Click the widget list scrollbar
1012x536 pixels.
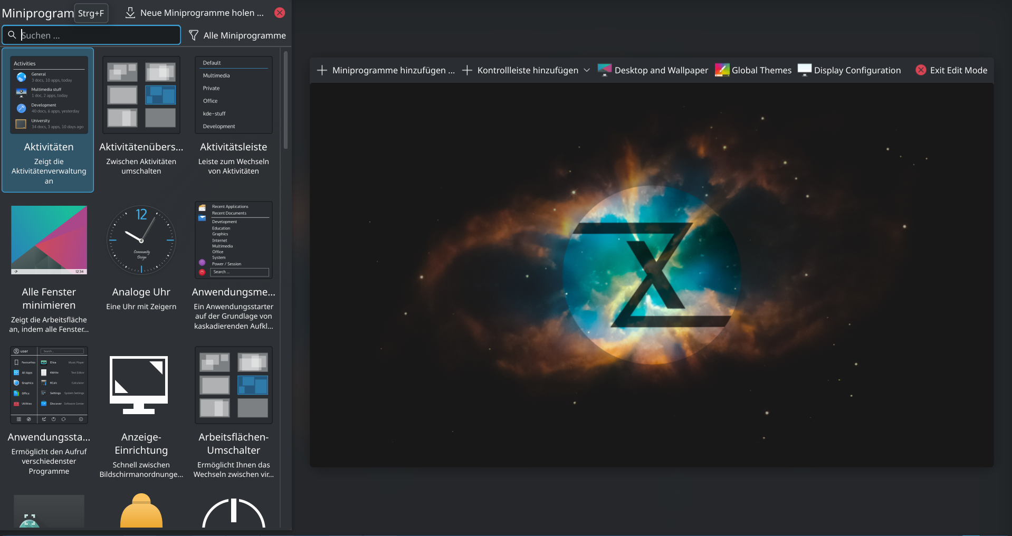(x=285, y=100)
